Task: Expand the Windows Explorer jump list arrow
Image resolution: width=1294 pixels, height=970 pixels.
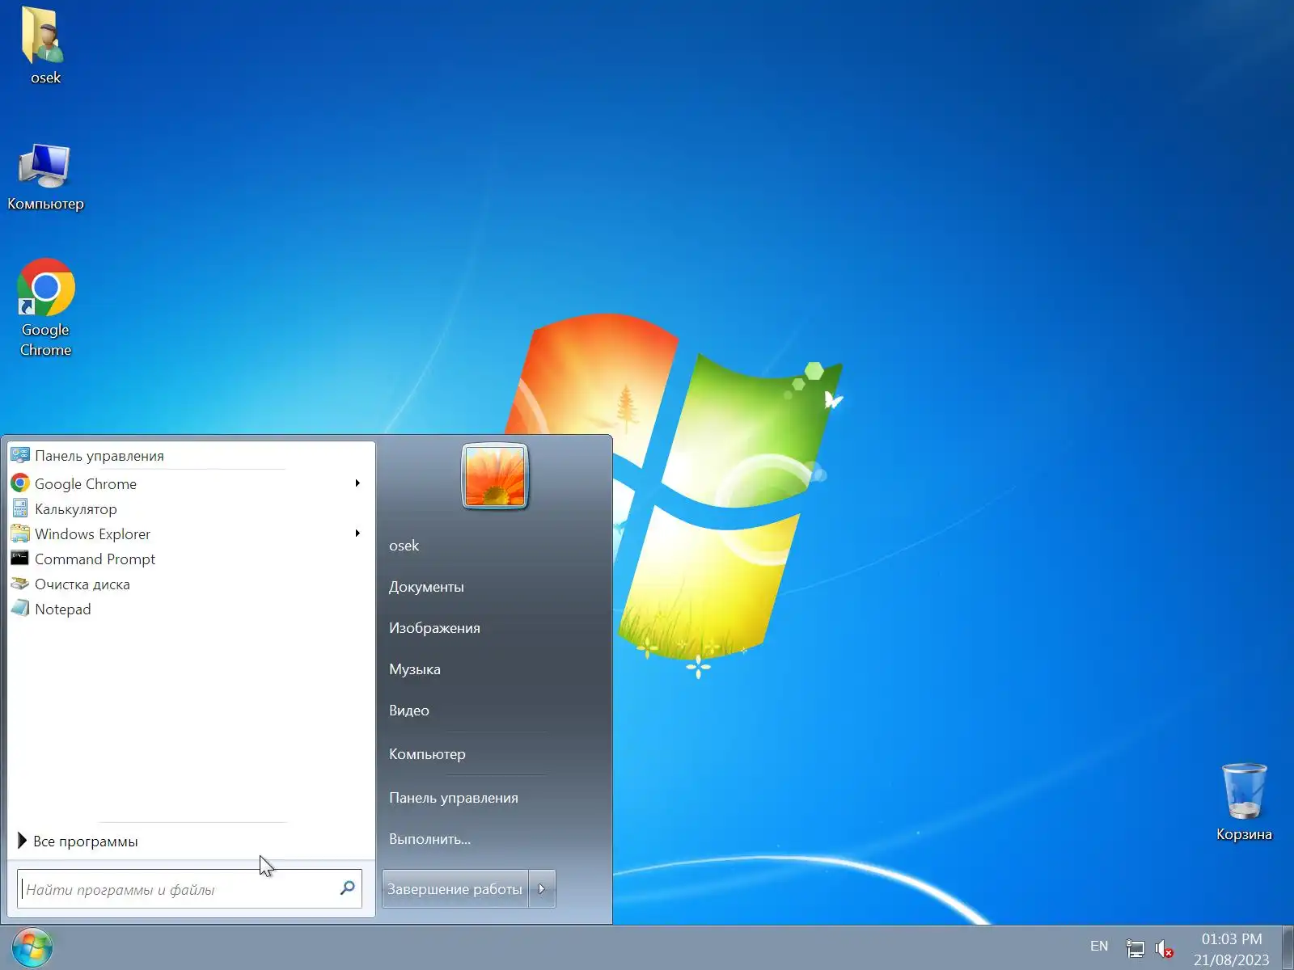Action: (x=357, y=533)
